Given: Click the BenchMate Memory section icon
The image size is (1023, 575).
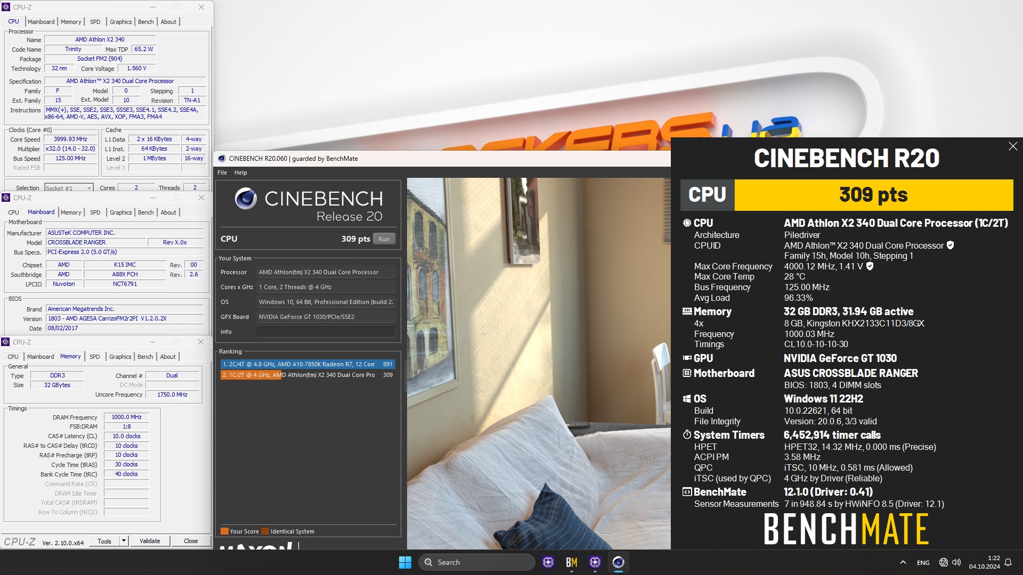Looking at the screenshot, I should click(x=687, y=311).
